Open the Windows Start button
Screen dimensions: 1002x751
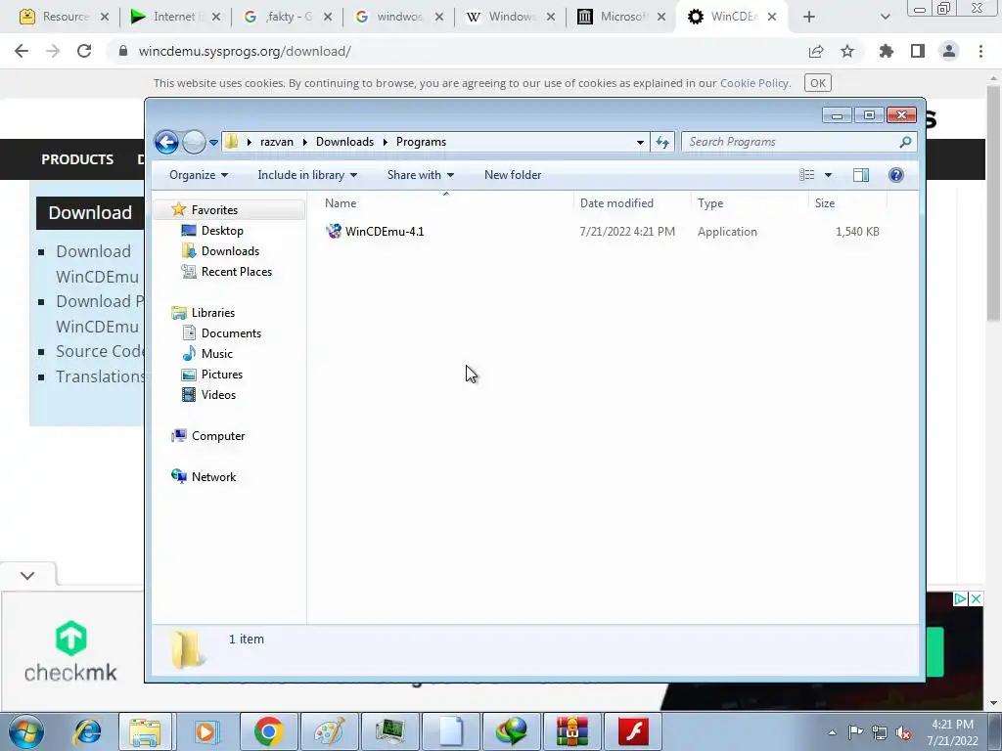click(25, 731)
